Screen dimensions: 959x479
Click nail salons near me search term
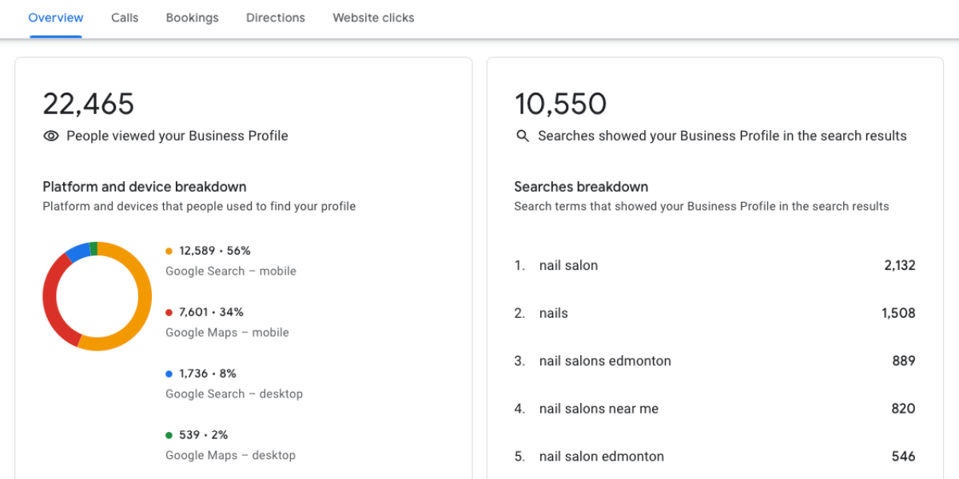599,409
